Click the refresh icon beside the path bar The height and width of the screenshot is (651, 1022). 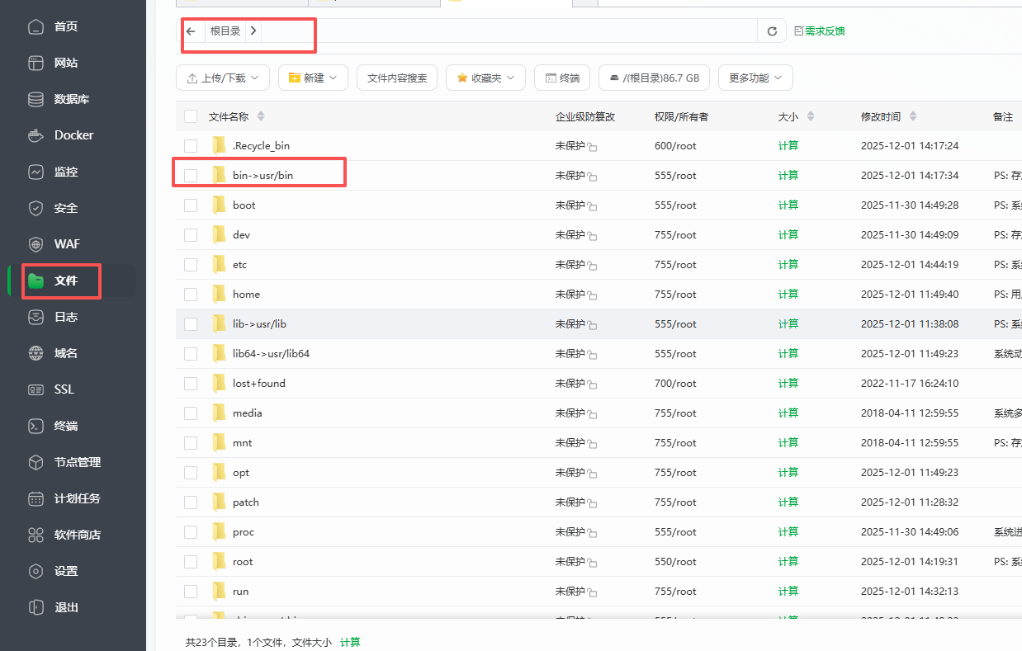772,31
